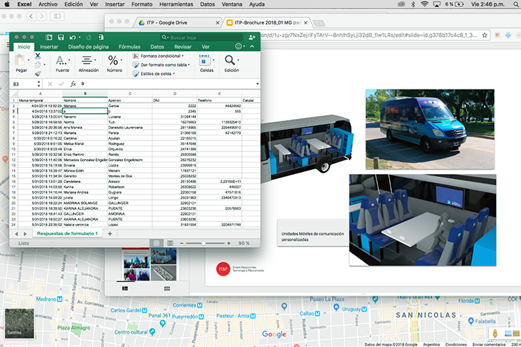Switch to normal grid view in status bar
The width and height of the screenshot is (521, 347).
(x=156, y=243)
